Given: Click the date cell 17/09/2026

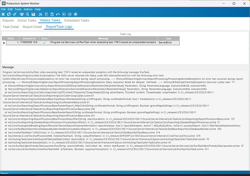Looking at the screenshot, I should (x=29, y=43).
